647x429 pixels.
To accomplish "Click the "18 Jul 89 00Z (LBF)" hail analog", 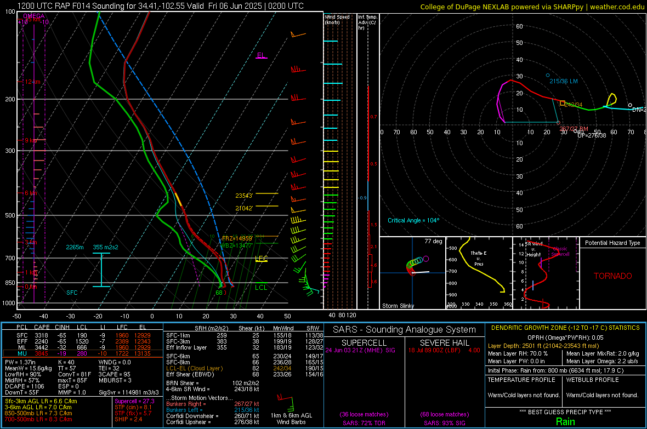I will (434, 350).
